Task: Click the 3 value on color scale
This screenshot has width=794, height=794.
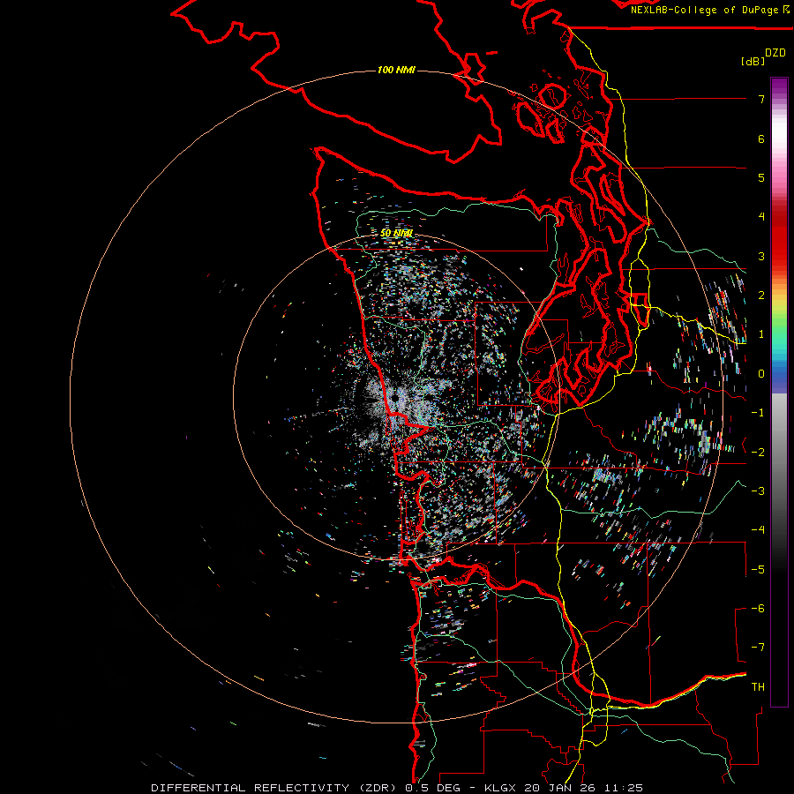Action: (x=761, y=256)
